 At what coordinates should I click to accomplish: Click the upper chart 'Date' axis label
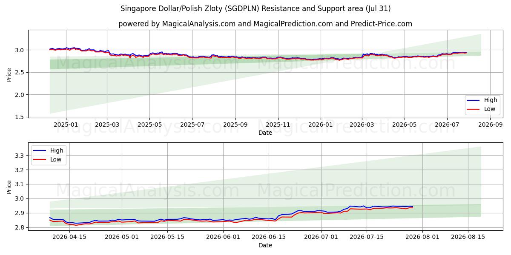click(x=265, y=133)
